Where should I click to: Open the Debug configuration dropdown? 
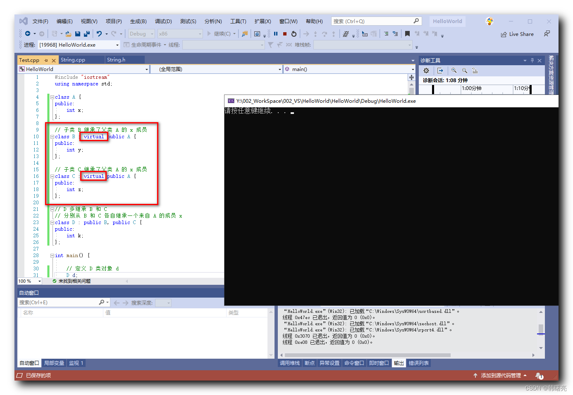tap(141, 34)
